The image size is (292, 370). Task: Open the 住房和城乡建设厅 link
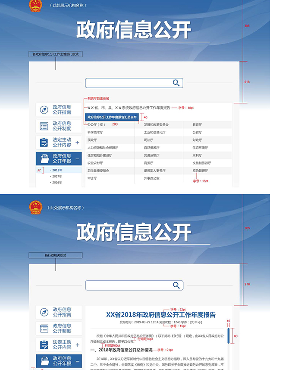point(100,155)
